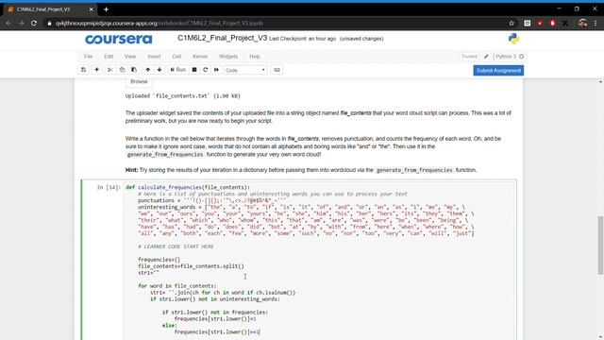This screenshot has width=604, height=340.
Task: Cut selected cells with scissors icon
Action: point(110,70)
